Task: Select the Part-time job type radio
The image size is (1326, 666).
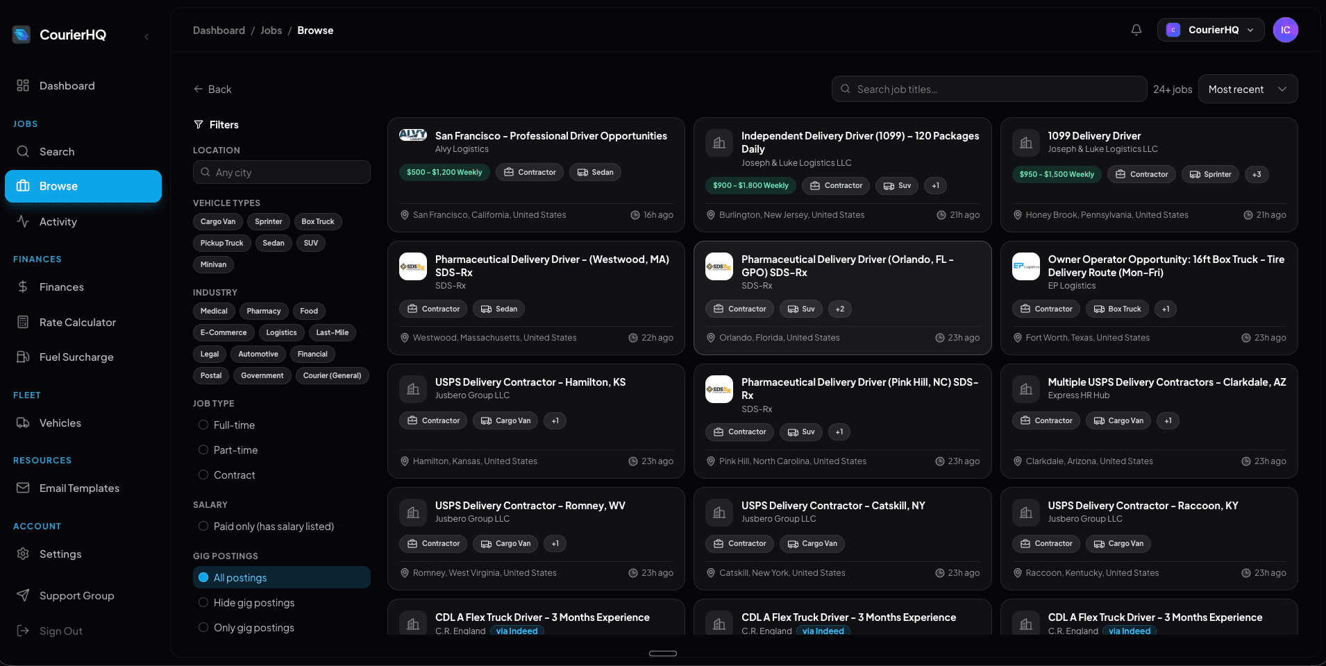Action: click(203, 450)
